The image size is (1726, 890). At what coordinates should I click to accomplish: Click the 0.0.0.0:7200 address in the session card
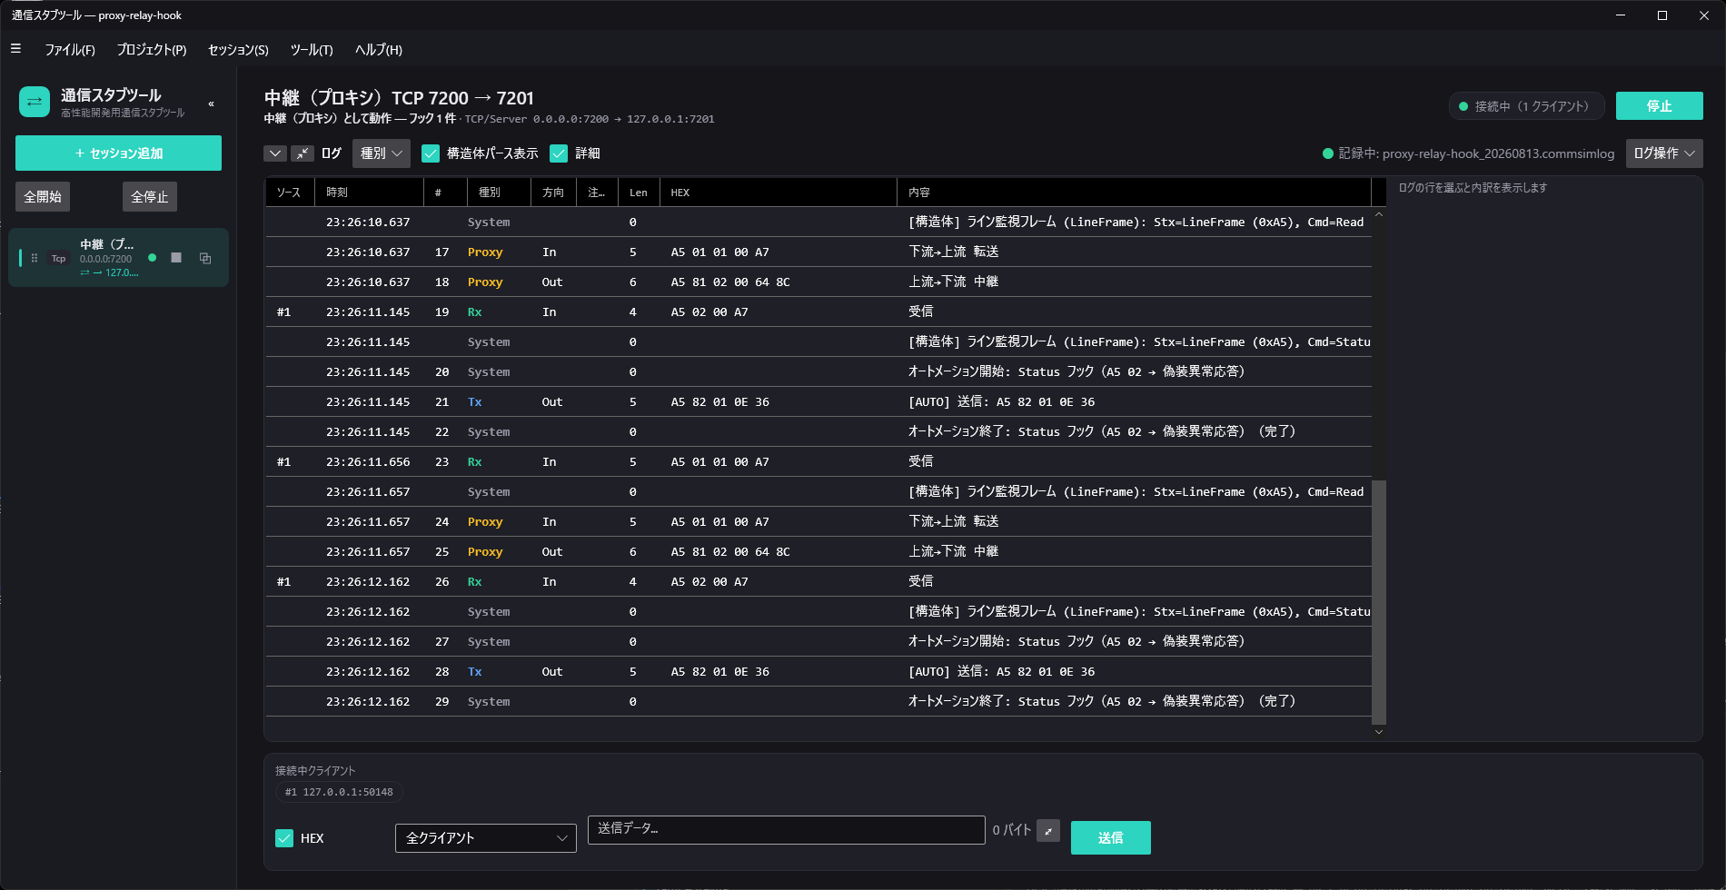(105, 259)
